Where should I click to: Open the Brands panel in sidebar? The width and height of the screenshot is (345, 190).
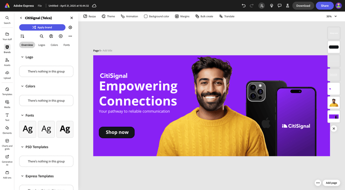(7, 49)
